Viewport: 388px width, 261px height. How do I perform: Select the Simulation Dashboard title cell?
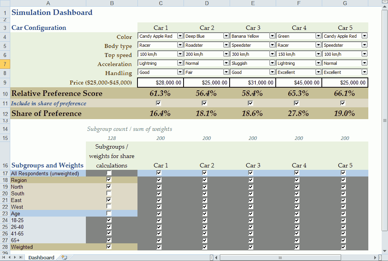(52, 12)
